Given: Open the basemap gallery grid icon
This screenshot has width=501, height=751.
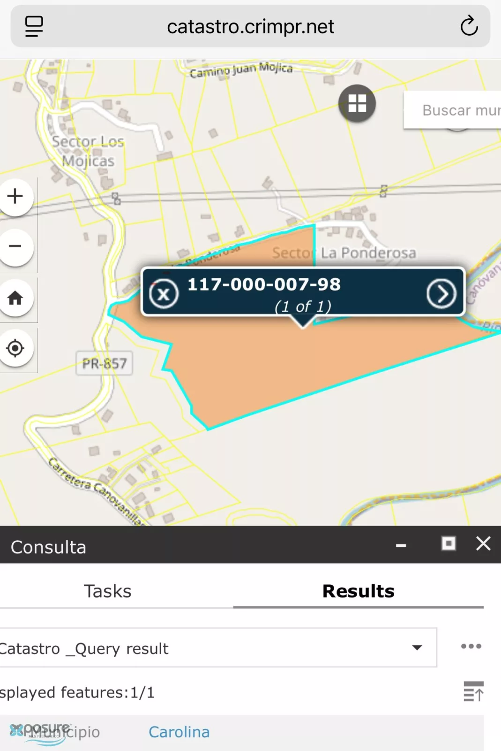Looking at the screenshot, I should point(357,103).
